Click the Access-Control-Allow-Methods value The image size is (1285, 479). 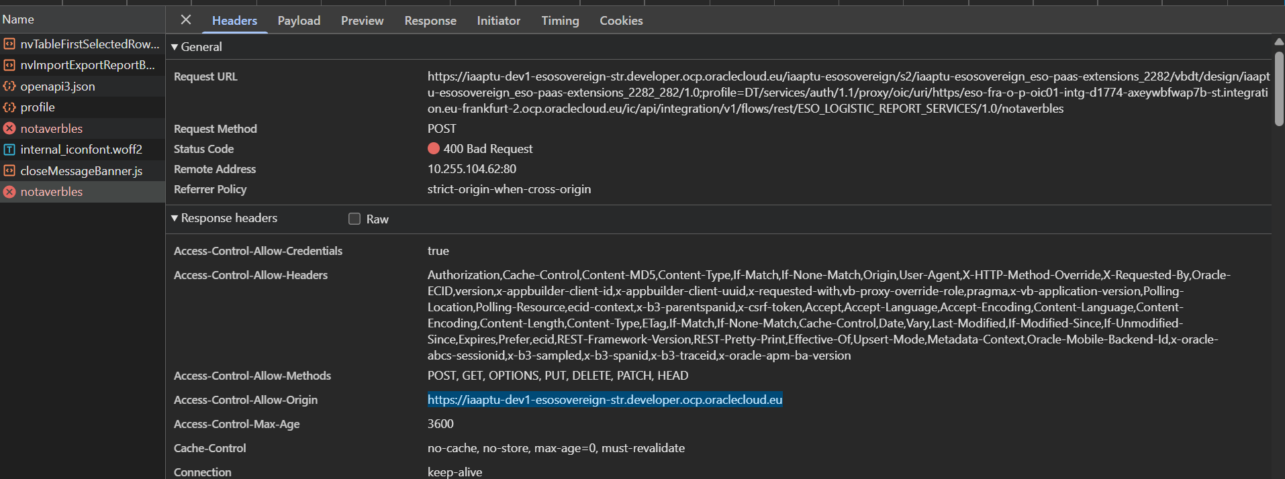[558, 376]
